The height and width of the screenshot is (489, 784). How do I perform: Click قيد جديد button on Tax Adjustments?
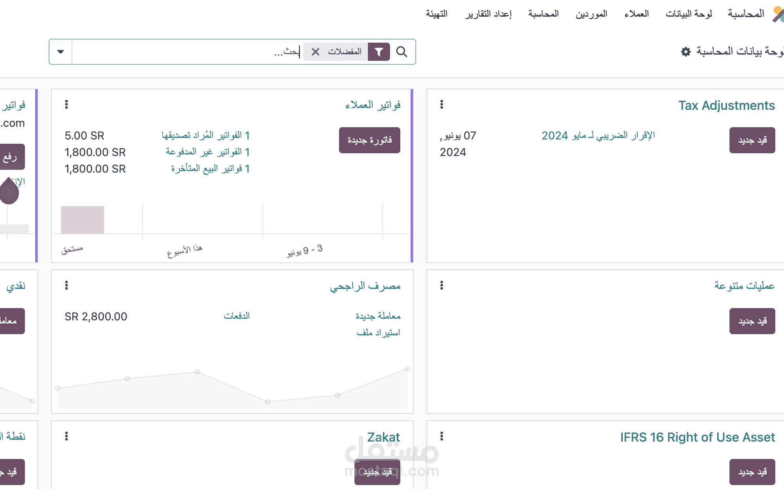click(x=752, y=140)
